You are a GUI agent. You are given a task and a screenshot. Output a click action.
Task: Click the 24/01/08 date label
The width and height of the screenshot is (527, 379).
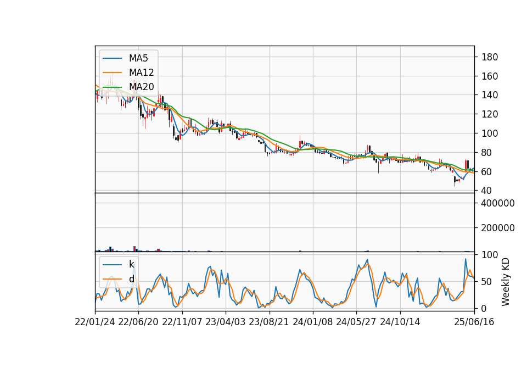coord(313,322)
